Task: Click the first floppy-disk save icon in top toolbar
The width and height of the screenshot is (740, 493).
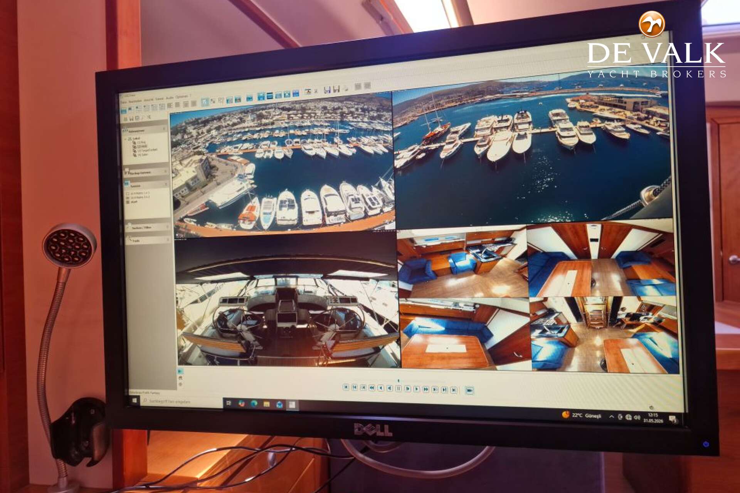Action: tap(327, 90)
